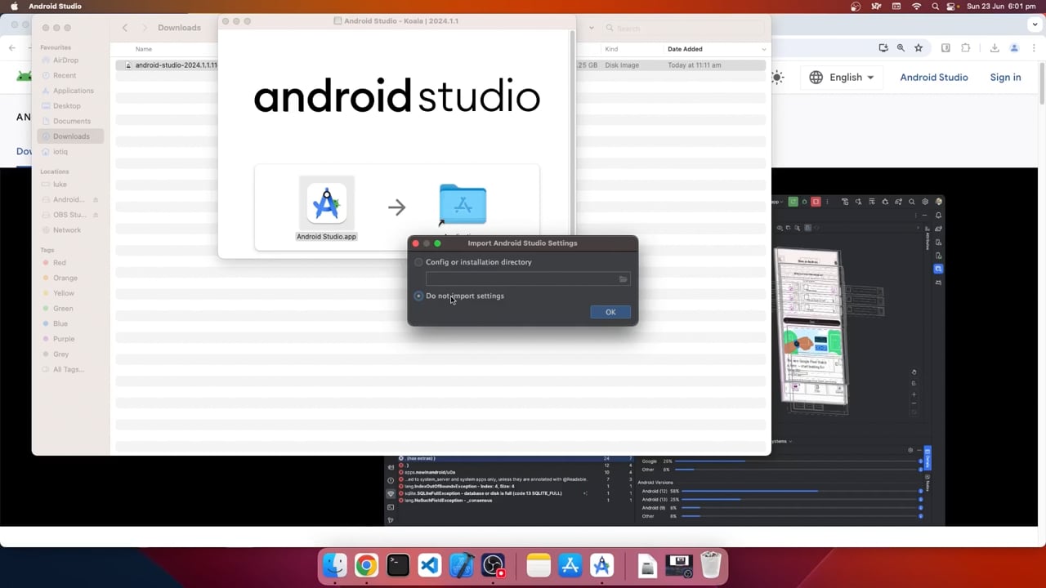Toggle the website light theme sun icon

point(777,78)
